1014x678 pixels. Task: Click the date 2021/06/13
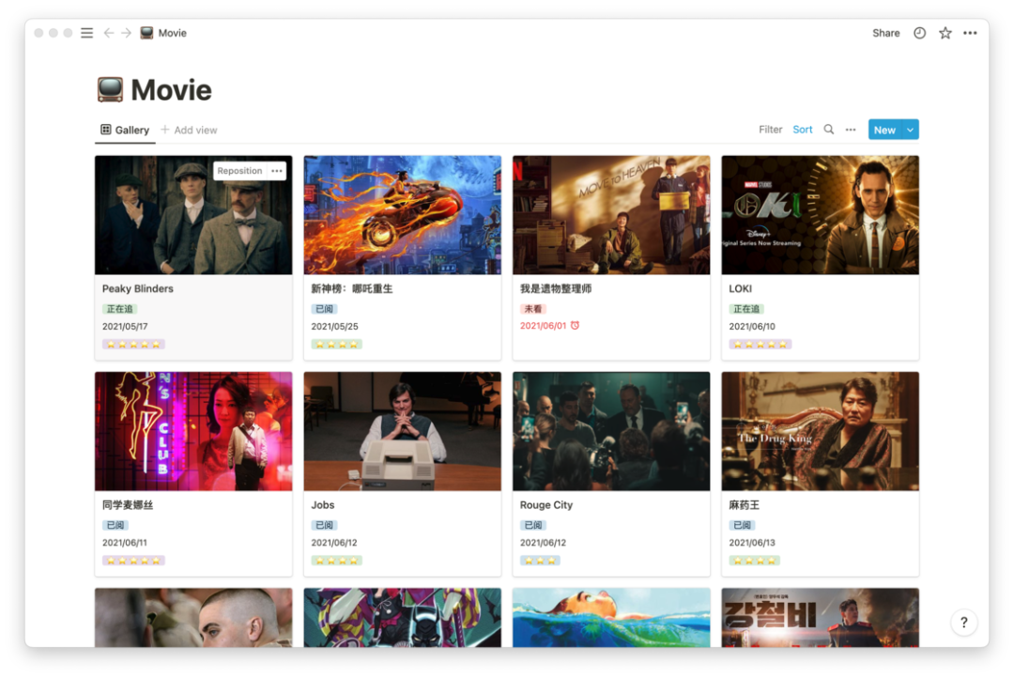[x=752, y=543]
